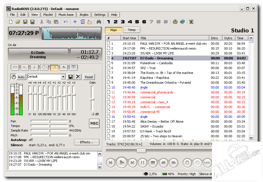Click the binoculars search icon in toolbar
The width and height of the screenshot is (263, 182).
point(99,22)
